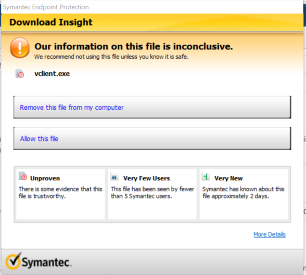Viewport: 306px width, 275px height.
Task: Click the recommendation text under the heading
Action: tap(111, 57)
